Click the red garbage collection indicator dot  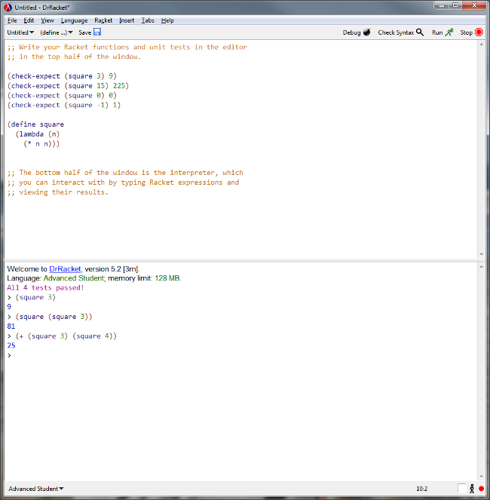click(x=481, y=489)
